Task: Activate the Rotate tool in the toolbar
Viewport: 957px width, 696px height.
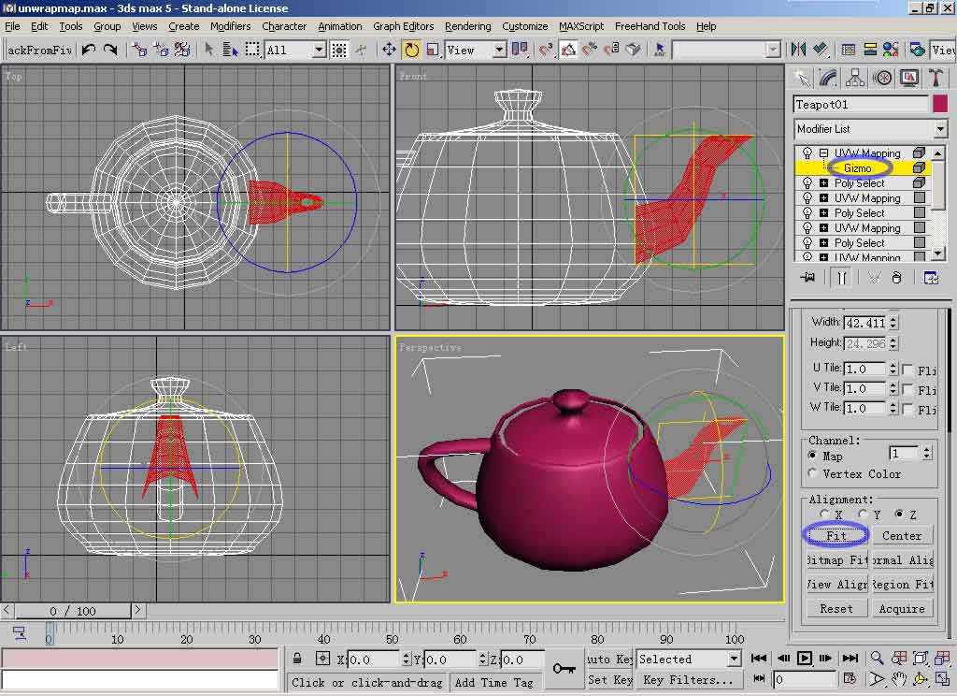Action: (x=411, y=50)
